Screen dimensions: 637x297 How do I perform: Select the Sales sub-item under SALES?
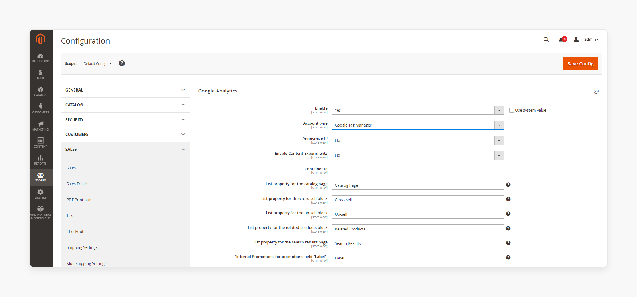click(71, 168)
